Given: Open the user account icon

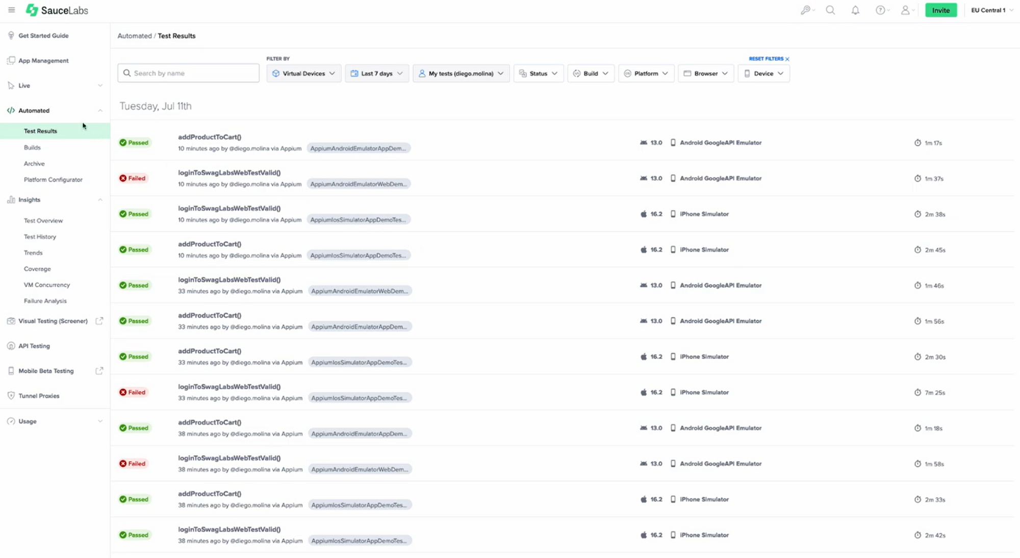Looking at the screenshot, I should (x=905, y=10).
